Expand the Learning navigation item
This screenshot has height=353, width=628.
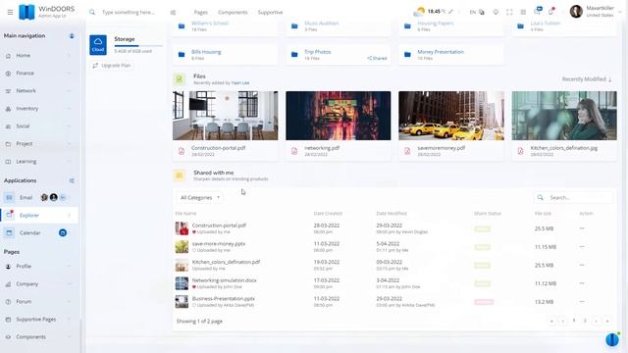pos(39,161)
